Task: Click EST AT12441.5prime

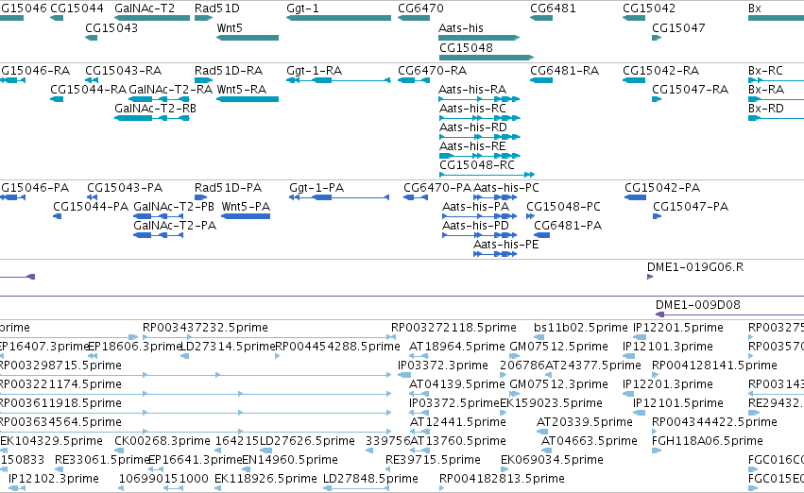Action: click(x=419, y=432)
